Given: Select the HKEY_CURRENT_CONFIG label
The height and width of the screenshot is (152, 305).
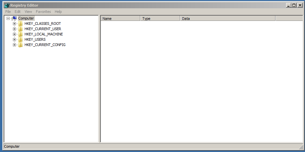Looking at the screenshot, I should click(45, 45).
